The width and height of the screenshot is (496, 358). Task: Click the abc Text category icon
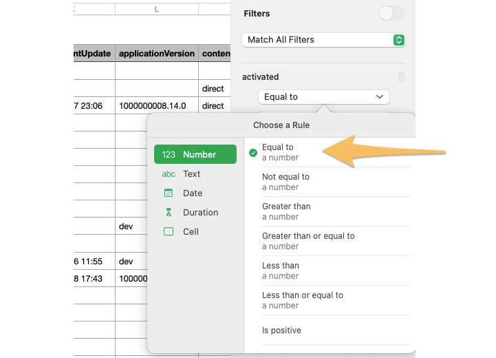(x=169, y=174)
